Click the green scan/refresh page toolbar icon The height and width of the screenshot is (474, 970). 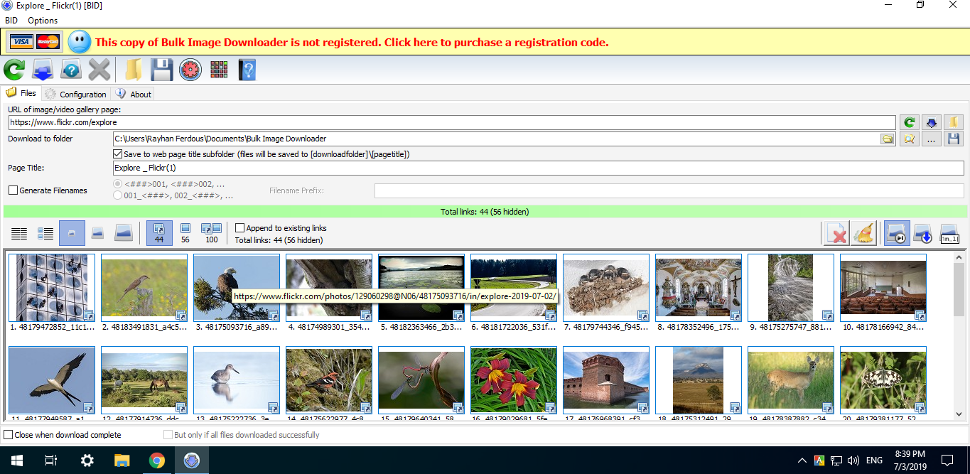coord(14,70)
